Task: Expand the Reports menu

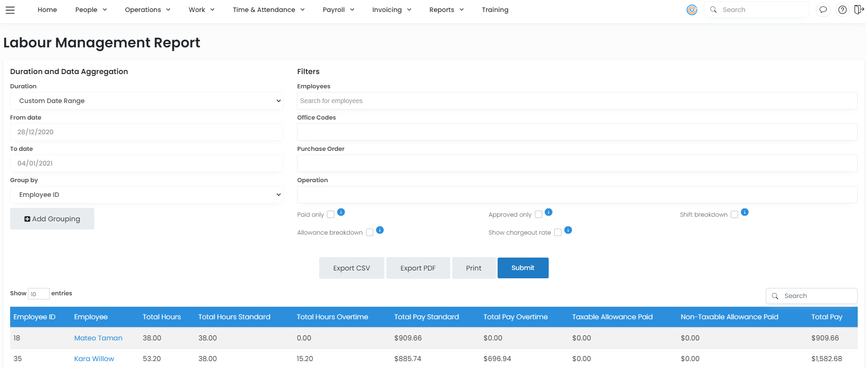Action: [x=447, y=10]
